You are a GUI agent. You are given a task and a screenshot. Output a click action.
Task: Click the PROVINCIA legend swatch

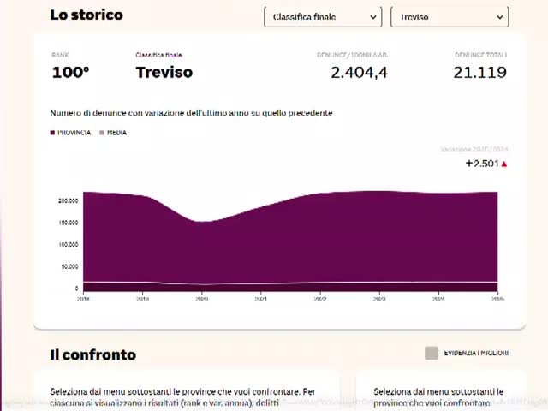point(52,133)
